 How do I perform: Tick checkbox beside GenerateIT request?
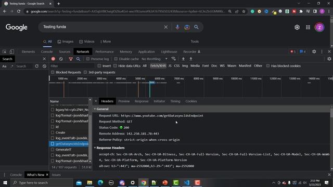pos(53,150)
